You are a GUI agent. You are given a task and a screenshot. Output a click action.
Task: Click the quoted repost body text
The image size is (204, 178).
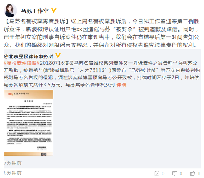tap(102, 74)
